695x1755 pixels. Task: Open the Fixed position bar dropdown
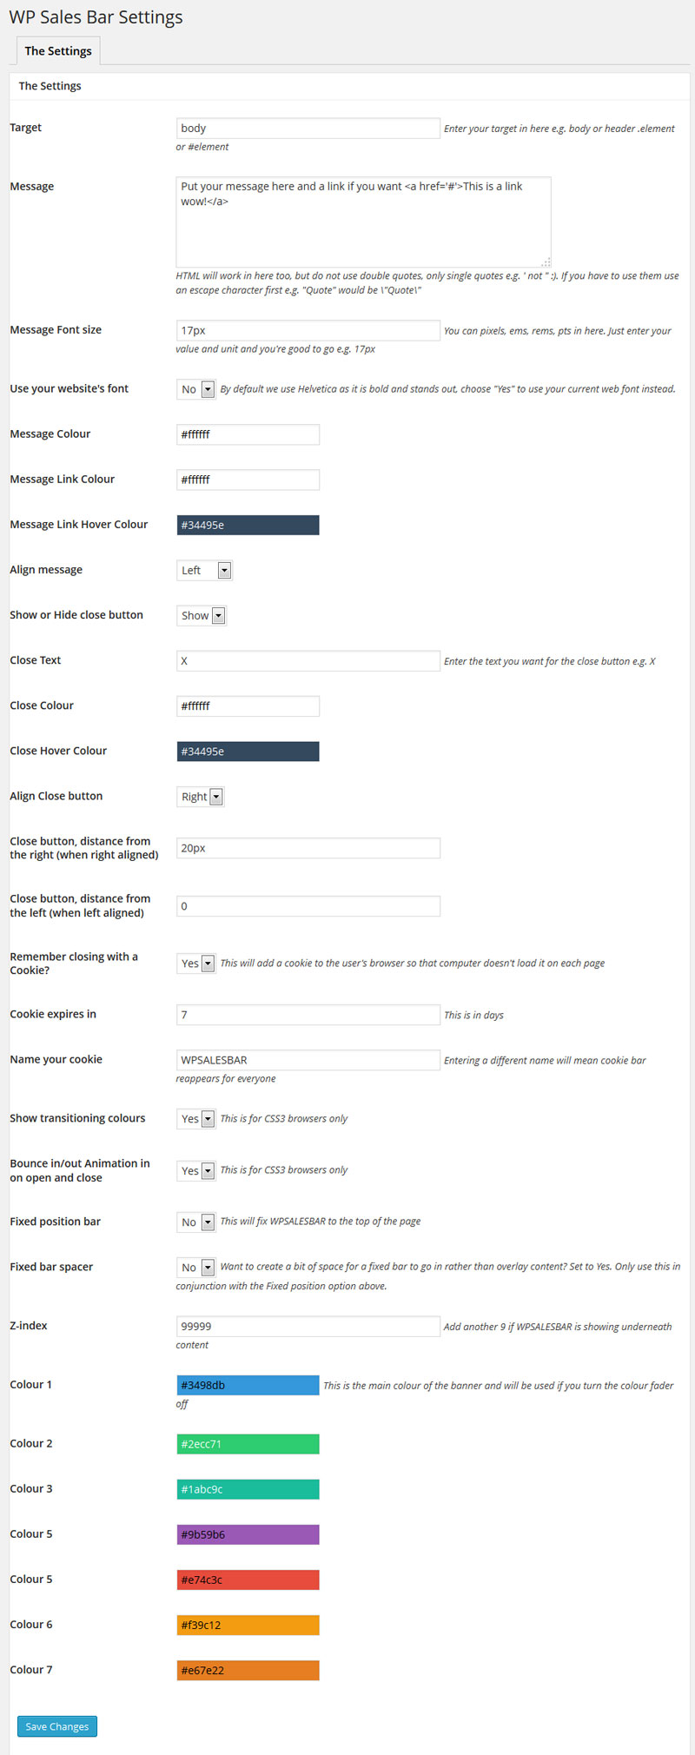coord(196,1222)
